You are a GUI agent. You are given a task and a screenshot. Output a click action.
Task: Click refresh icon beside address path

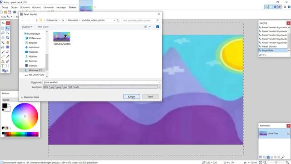(x=118, y=20)
